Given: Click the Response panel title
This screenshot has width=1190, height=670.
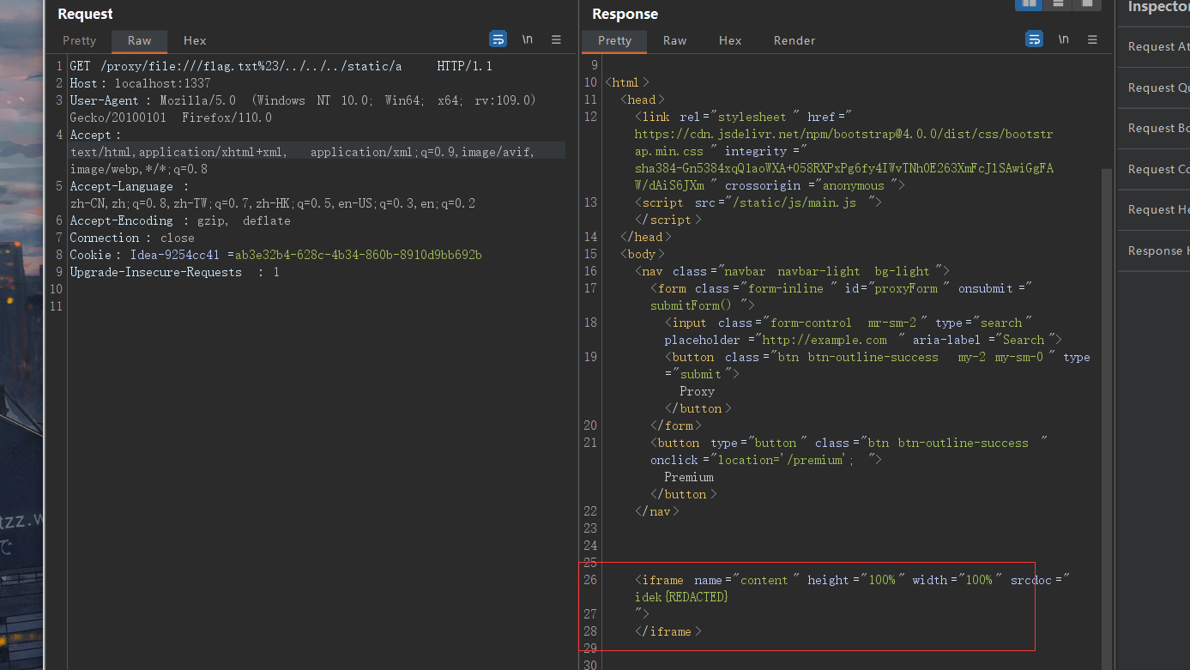Looking at the screenshot, I should click(x=625, y=14).
